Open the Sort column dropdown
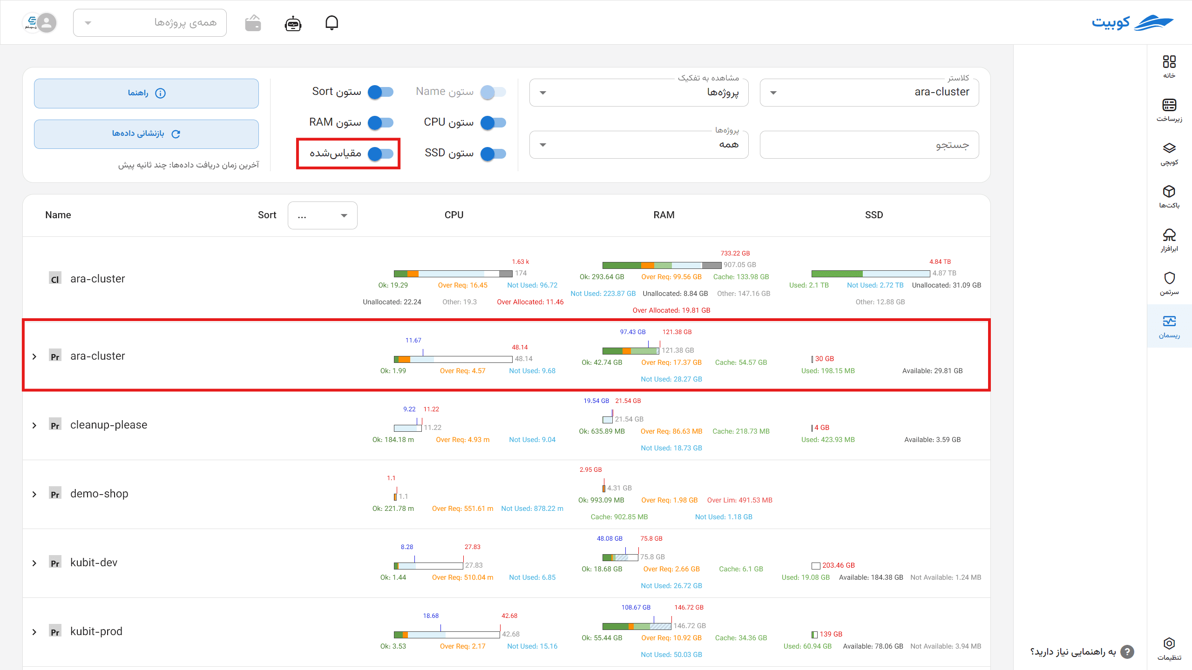Screen dimensions: 1192x670 pos(323,215)
